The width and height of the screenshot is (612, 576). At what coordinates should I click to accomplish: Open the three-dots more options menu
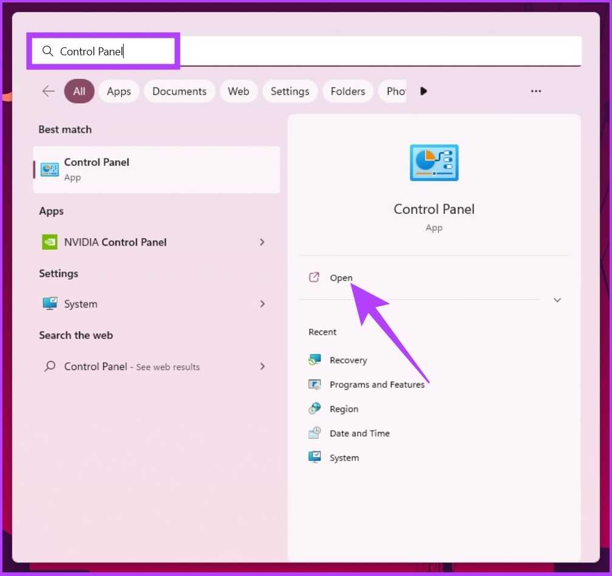pyautogui.click(x=536, y=91)
